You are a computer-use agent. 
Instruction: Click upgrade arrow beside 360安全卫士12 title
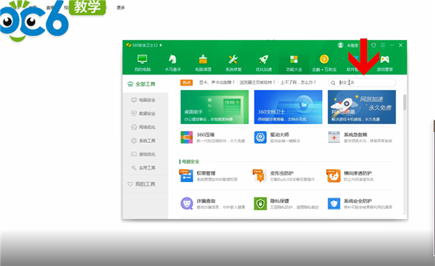[161, 45]
